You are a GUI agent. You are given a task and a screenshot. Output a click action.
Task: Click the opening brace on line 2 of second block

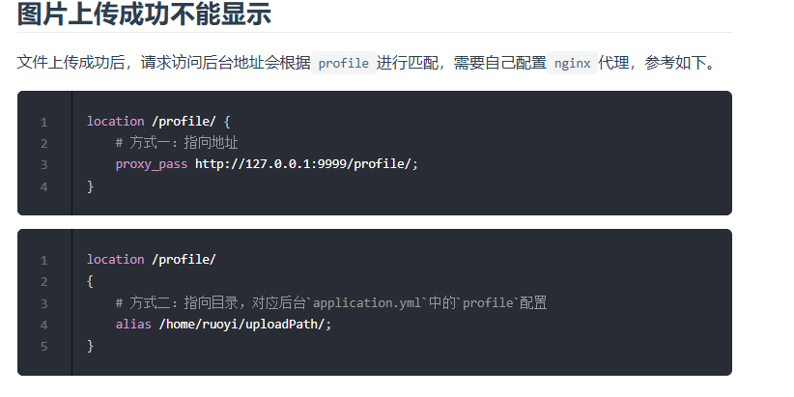(x=90, y=281)
